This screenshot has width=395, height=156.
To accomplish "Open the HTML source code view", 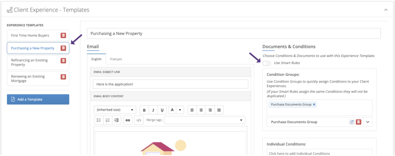I will tap(139, 120).
